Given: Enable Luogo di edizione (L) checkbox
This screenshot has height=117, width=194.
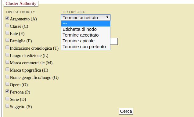Looking at the screenshot, I should click(x=7, y=55).
